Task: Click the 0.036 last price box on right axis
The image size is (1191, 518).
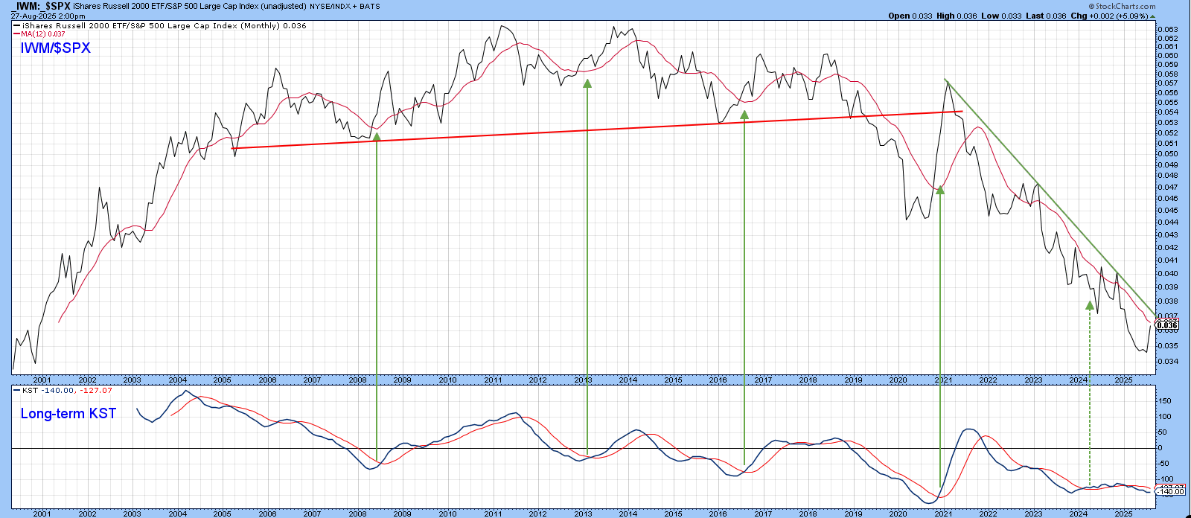Action: tap(1167, 325)
